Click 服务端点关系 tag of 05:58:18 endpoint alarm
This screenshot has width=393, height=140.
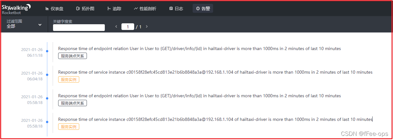point(73,103)
